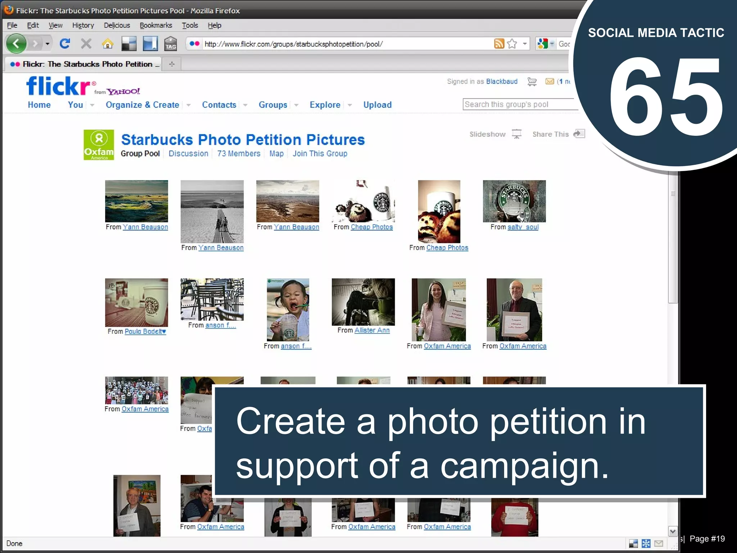Click the Delicious checkered bookmarks icon
This screenshot has width=737, height=553.
pos(129,44)
